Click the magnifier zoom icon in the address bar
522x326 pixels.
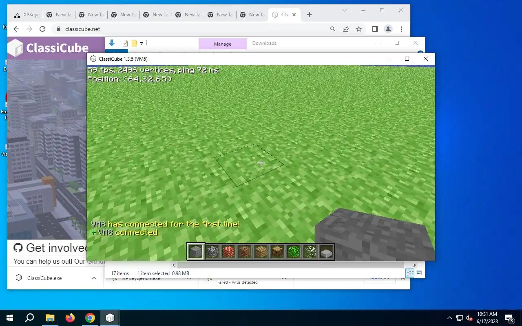click(x=333, y=29)
